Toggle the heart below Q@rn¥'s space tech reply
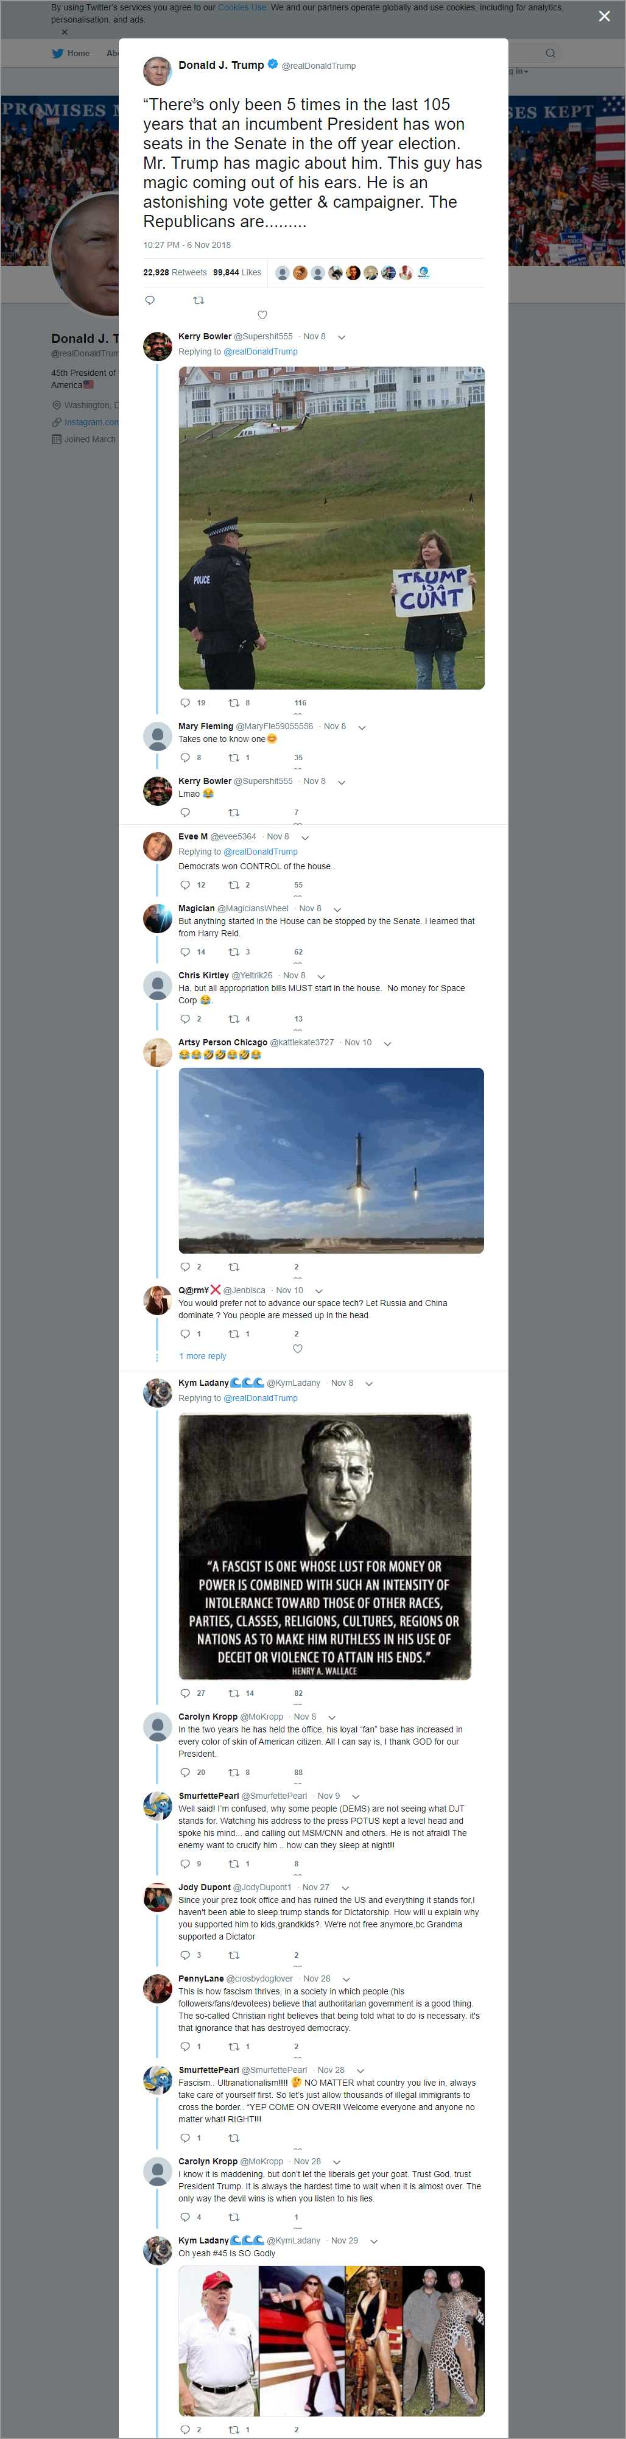This screenshot has width=626, height=2439. point(297,1348)
